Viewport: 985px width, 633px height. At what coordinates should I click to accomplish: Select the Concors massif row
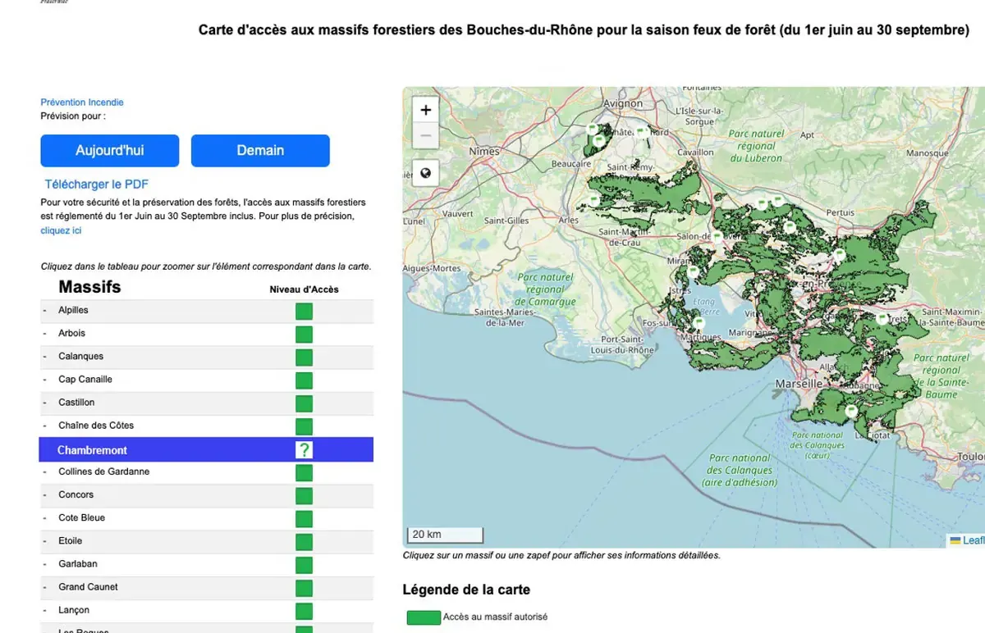pyautogui.click(x=206, y=495)
